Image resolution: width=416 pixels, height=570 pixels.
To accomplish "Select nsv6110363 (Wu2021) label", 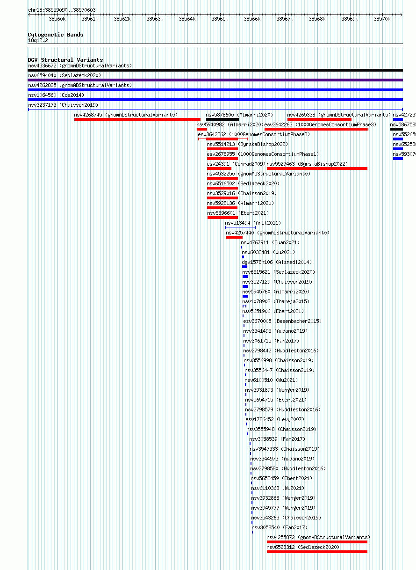I will tap(278, 488).
